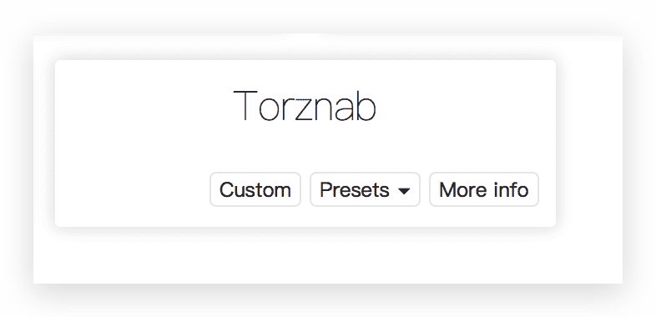Click the More info button
Viewport: 656px width, 317px height.
[483, 189]
